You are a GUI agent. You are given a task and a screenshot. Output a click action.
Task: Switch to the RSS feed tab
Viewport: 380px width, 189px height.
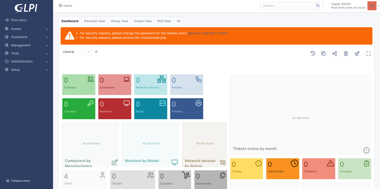164,21
